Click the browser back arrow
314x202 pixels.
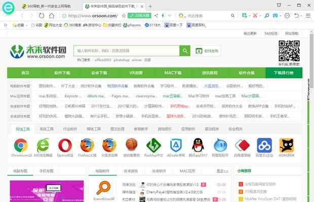click(22, 16)
